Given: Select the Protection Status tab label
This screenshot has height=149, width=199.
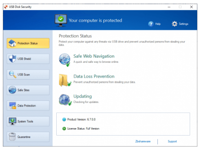Looking at the screenshot, I should tap(27, 43).
